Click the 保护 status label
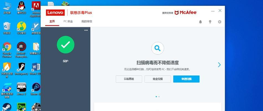The width and height of the screenshot is (263, 111). 66,61
